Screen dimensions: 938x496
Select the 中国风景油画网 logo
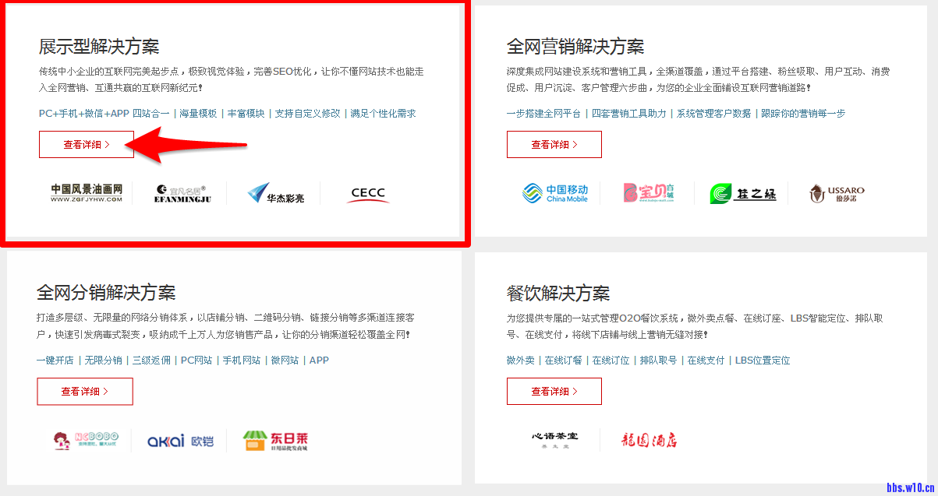(x=87, y=193)
